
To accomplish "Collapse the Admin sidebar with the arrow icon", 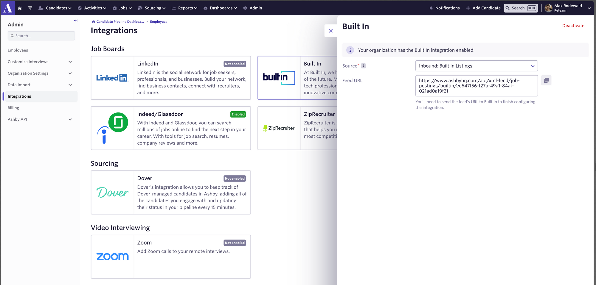I will [x=75, y=21].
